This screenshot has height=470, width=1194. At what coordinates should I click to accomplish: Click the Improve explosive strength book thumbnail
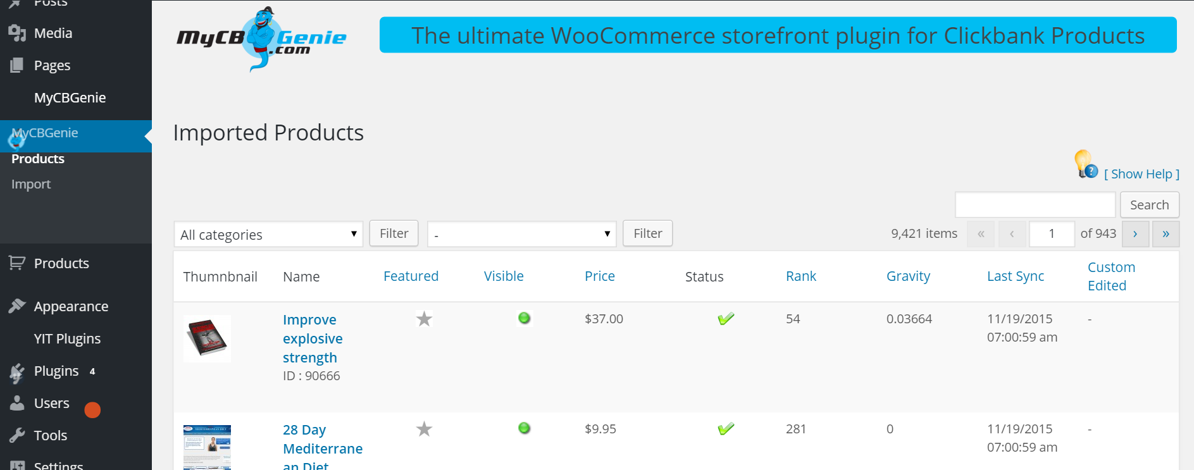pos(208,338)
